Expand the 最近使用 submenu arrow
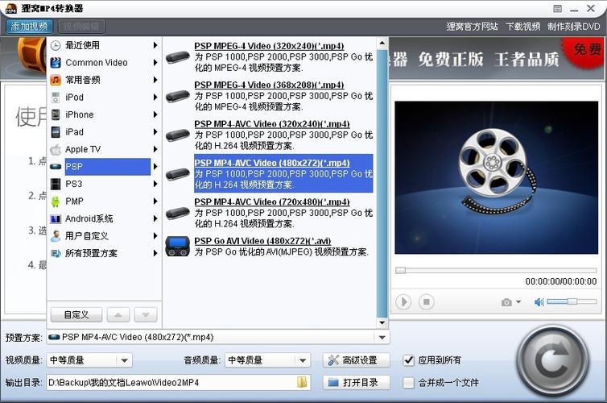Viewport: 607px width, 403px height. [155, 45]
